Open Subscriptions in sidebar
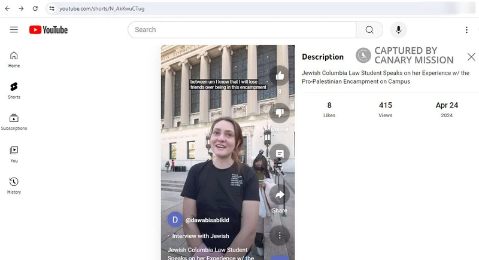The image size is (479, 260). pyautogui.click(x=14, y=122)
